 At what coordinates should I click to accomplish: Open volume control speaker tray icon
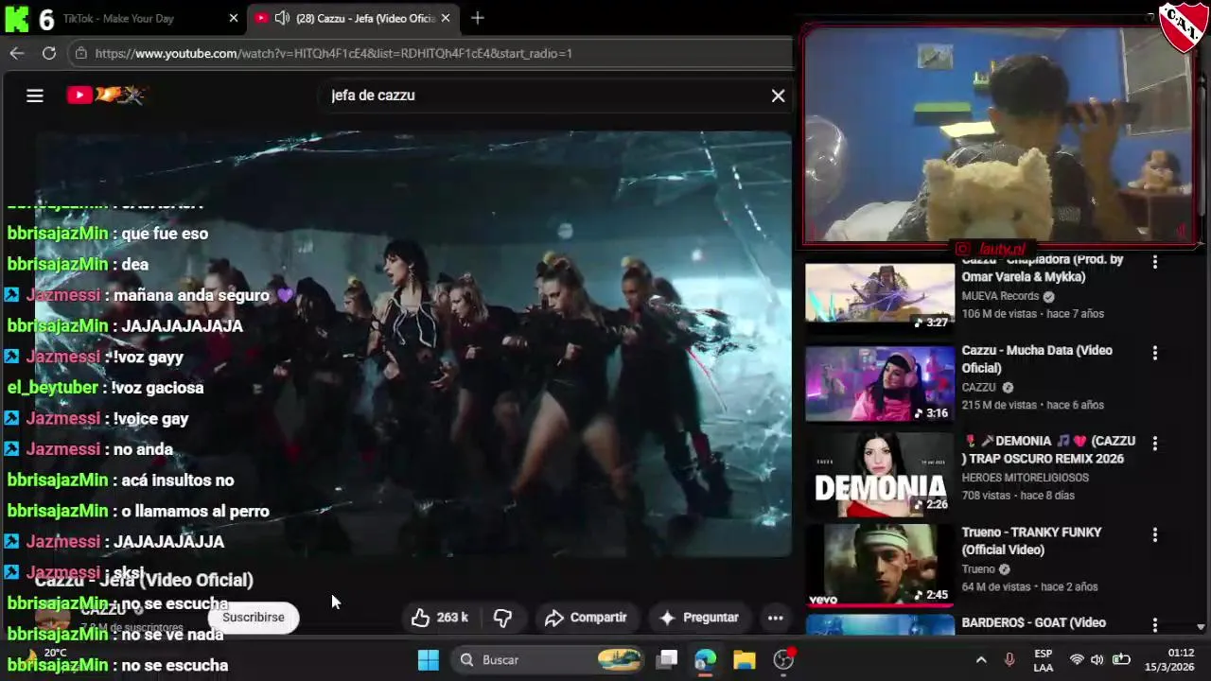point(1097,660)
